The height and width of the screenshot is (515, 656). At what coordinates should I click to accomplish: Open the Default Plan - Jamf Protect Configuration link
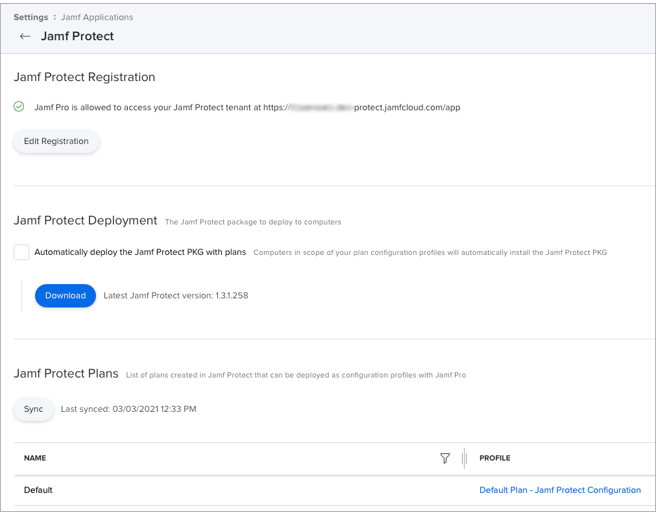pos(560,490)
